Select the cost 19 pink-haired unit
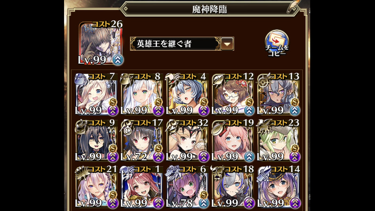375x211 pixels. (233, 140)
